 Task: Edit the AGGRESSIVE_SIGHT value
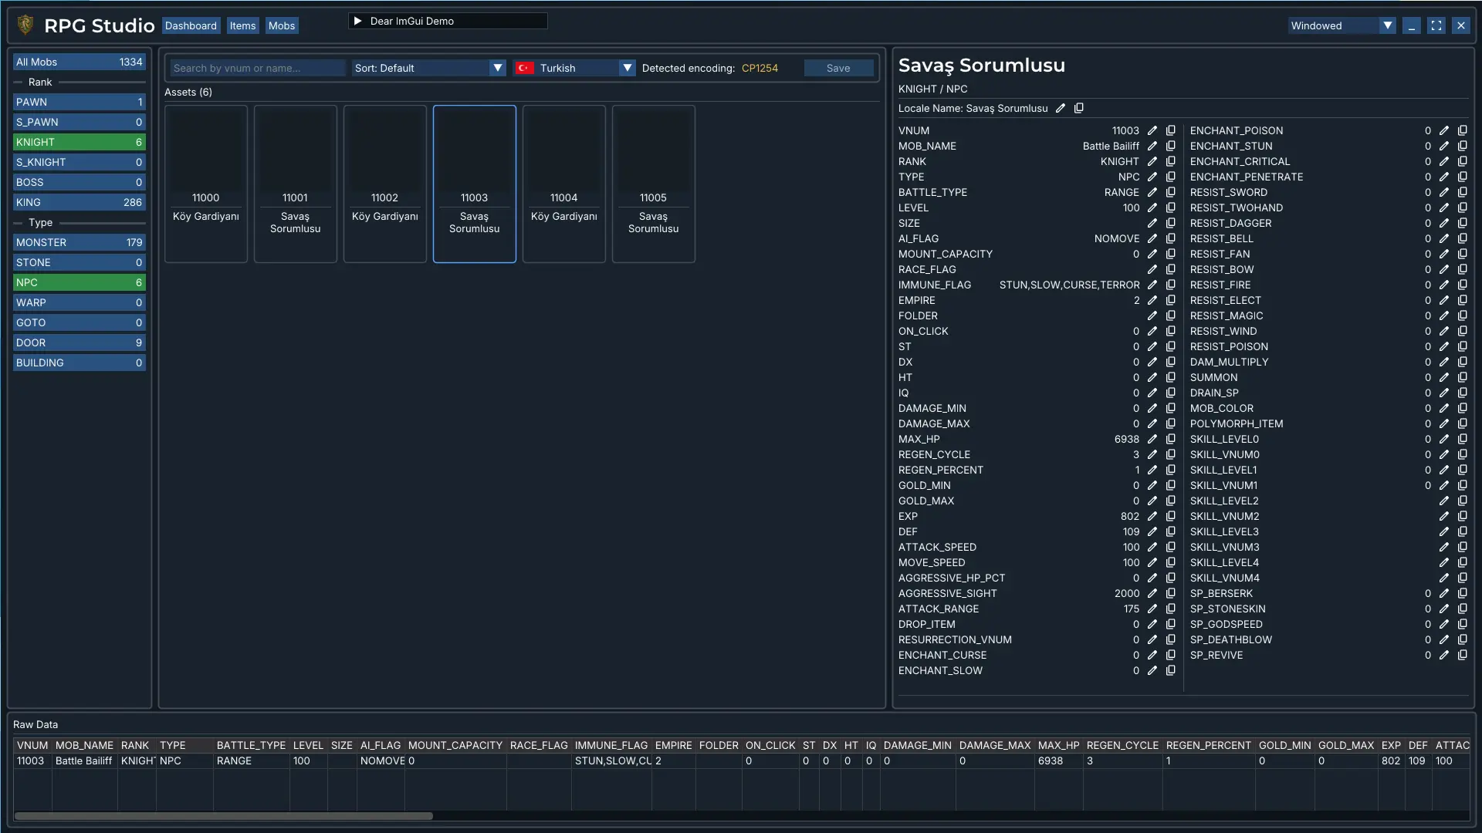coord(1152,593)
